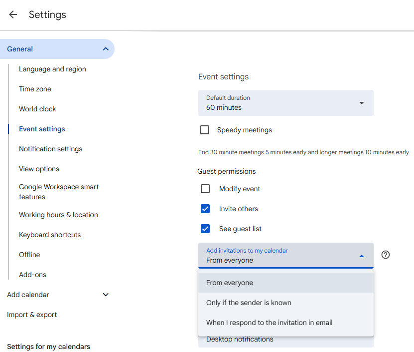The image size is (414, 352).
Task: Click the Guest permissions label
Action: click(226, 171)
